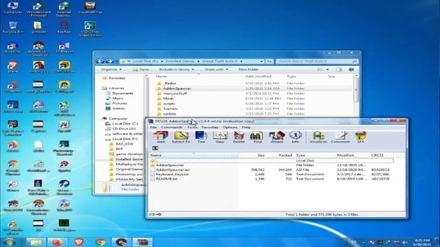Click the SFX toolbar icon
Image resolution: width=440 pixels, height=247 pixels.
click(360, 137)
